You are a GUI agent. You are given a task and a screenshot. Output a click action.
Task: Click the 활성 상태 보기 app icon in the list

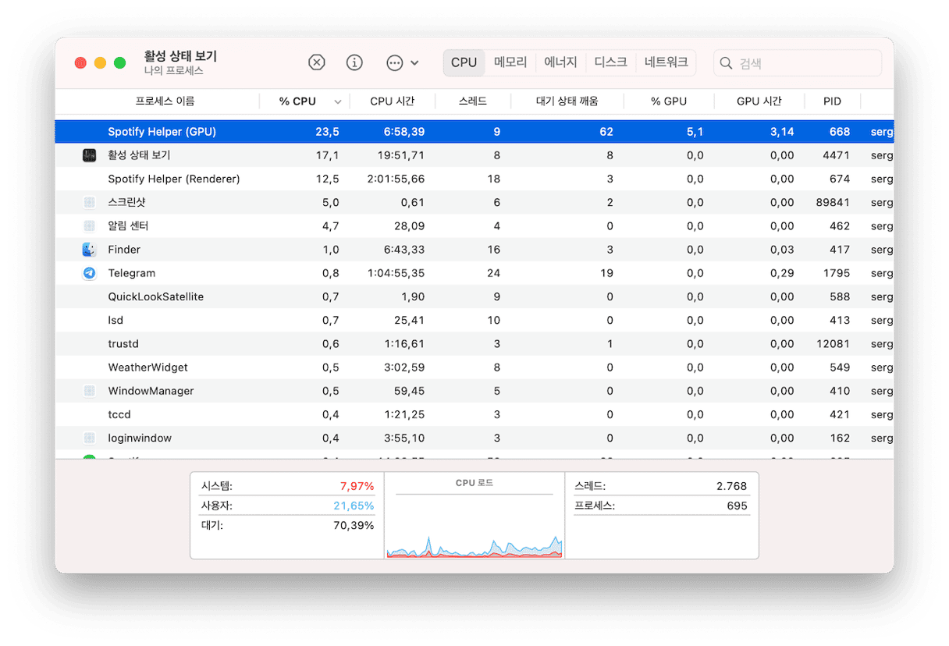pyautogui.click(x=89, y=155)
